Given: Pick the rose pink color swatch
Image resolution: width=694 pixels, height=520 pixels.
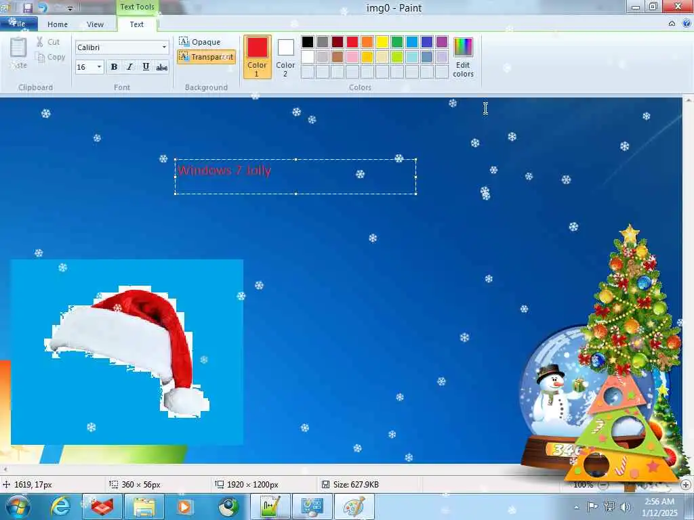Looking at the screenshot, I should (352, 57).
